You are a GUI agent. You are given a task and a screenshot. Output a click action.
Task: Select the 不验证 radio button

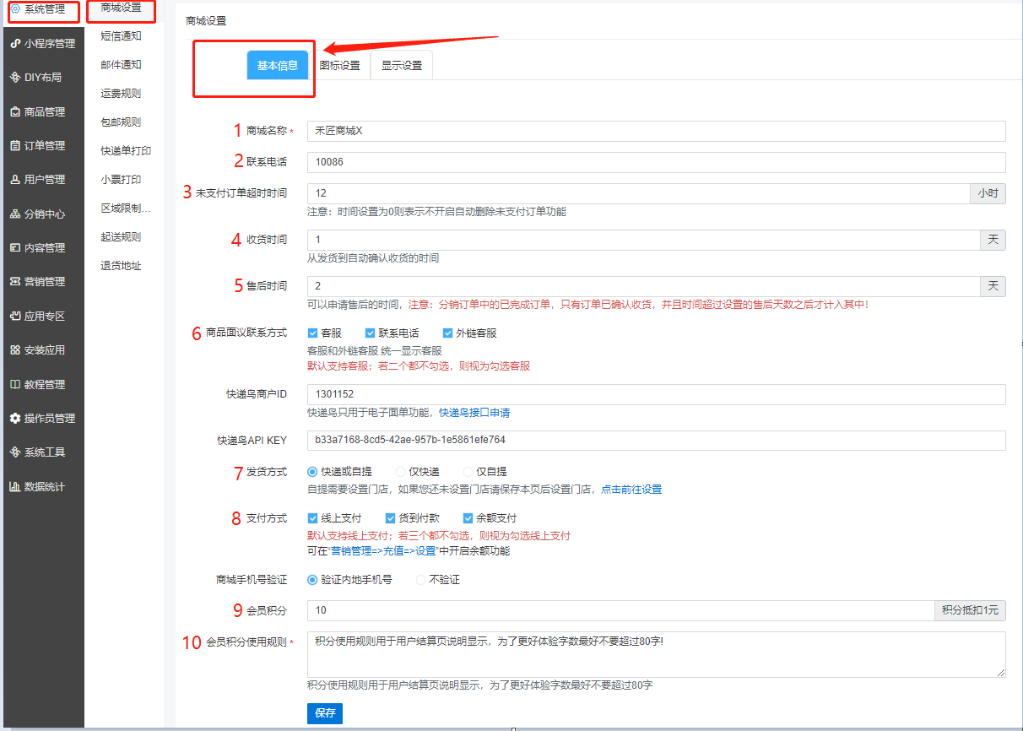pos(420,580)
